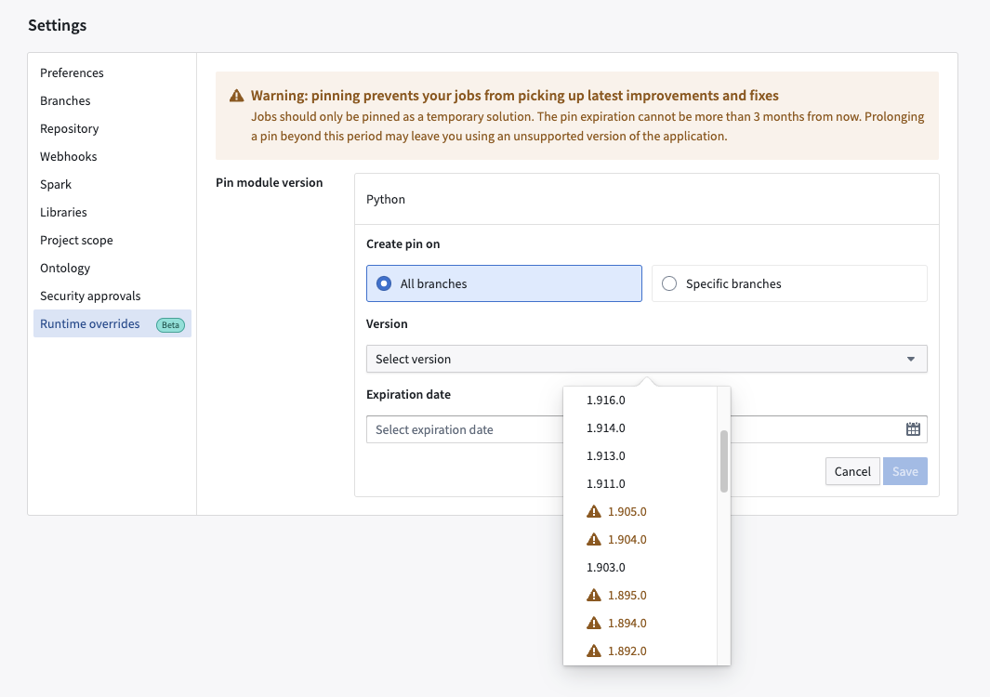
Task: Click the Select expiration date input field
Action: coord(647,429)
